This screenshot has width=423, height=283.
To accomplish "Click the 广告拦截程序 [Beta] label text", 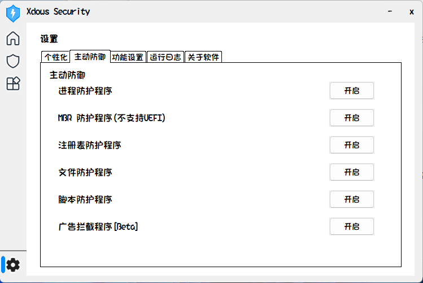I will pos(98,226).
